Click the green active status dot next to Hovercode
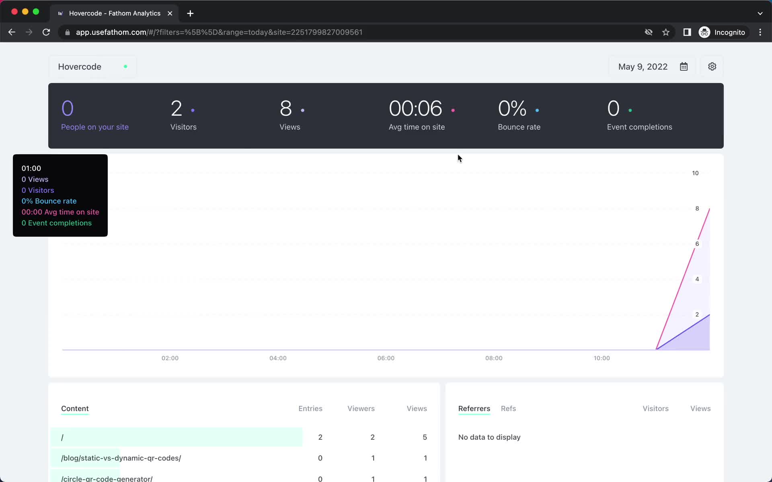Image resolution: width=772 pixels, height=482 pixels. click(x=125, y=67)
